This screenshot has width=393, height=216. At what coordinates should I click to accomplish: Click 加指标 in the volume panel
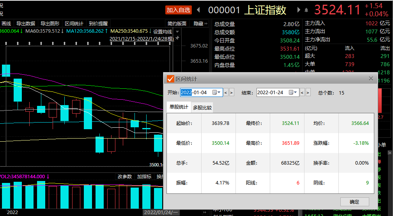coord(144,177)
